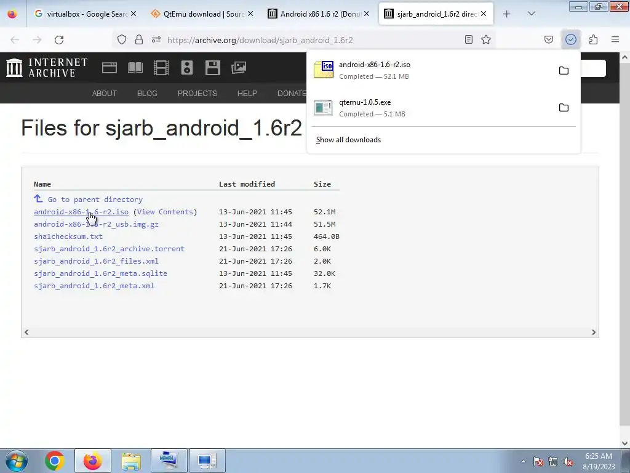The width and height of the screenshot is (630, 473).
Task: Go back to the previous page
Action: click(15, 40)
